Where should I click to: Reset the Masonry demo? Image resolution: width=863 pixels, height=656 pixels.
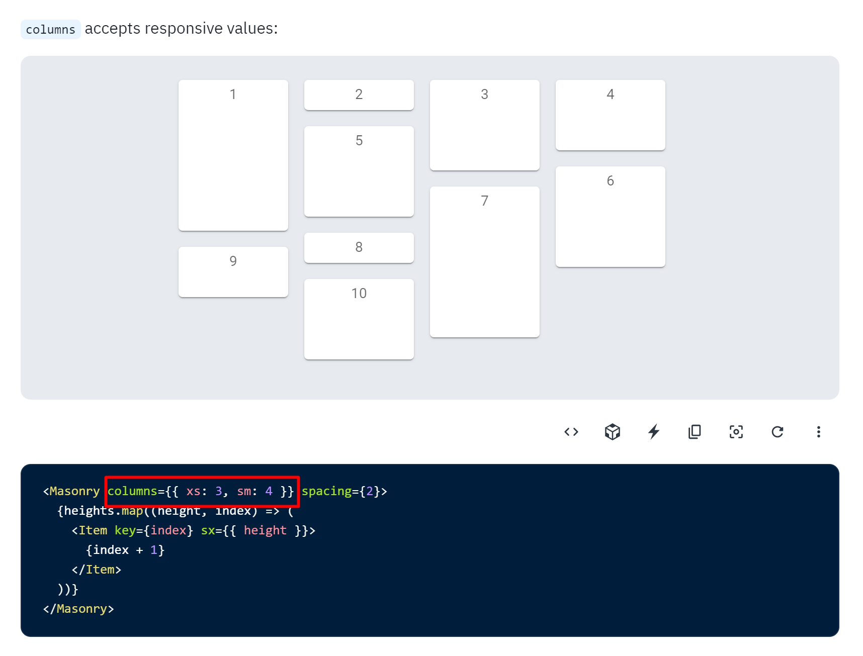tap(777, 431)
